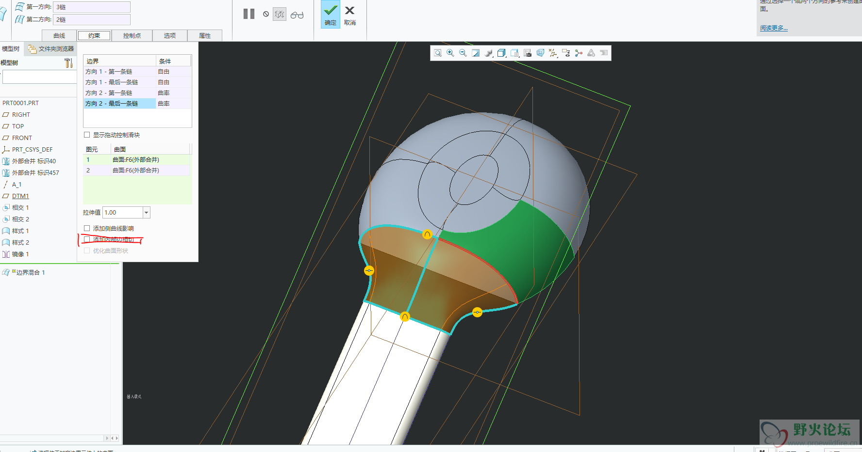Click the Repaint screen icon
This screenshot has height=452, width=862.
pyautogui.click(x=476, y=53)
